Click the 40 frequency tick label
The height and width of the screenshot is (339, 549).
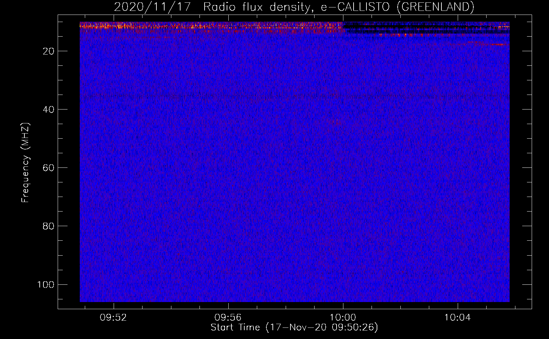coord(49,109)
